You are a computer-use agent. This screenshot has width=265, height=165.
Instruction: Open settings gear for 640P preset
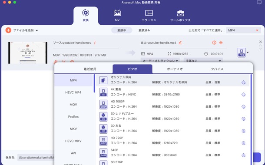(243, 155)
